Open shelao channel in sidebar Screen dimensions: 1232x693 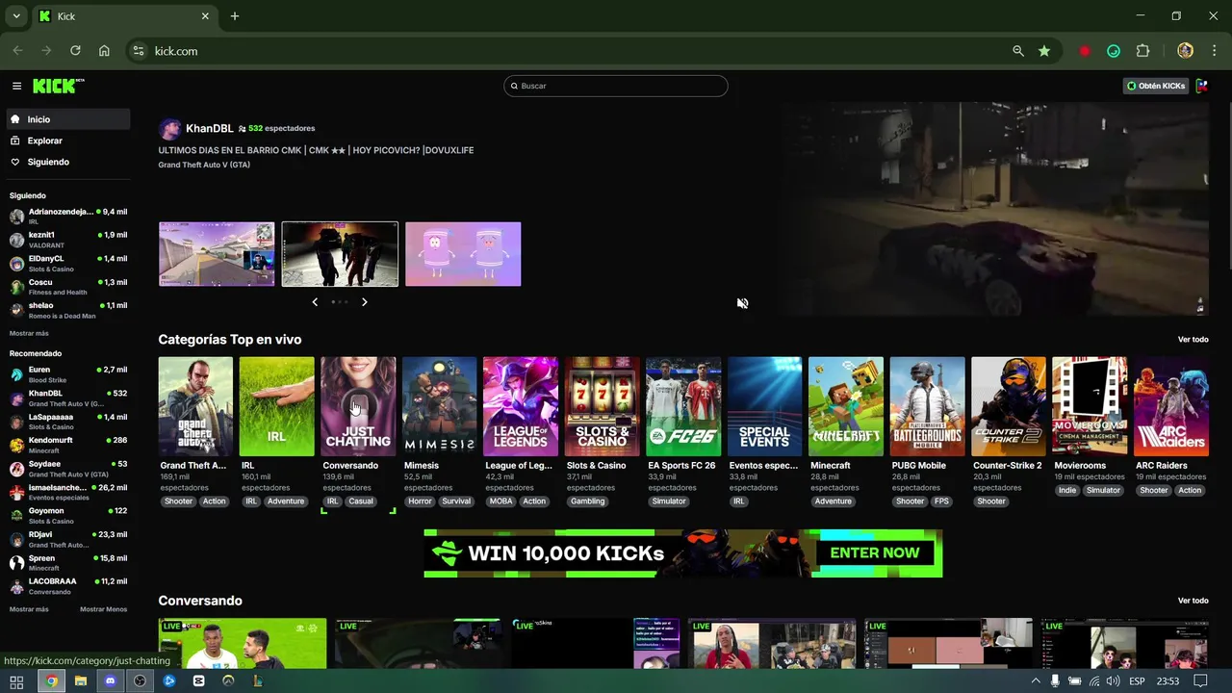[67, 310]
